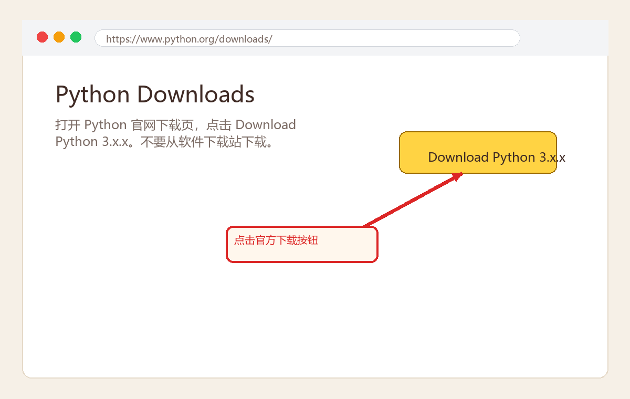Click the paragraph starting with 打开 Python 官网下载页
The height and width of the screenshot is (399, 630).
point(176,133)
